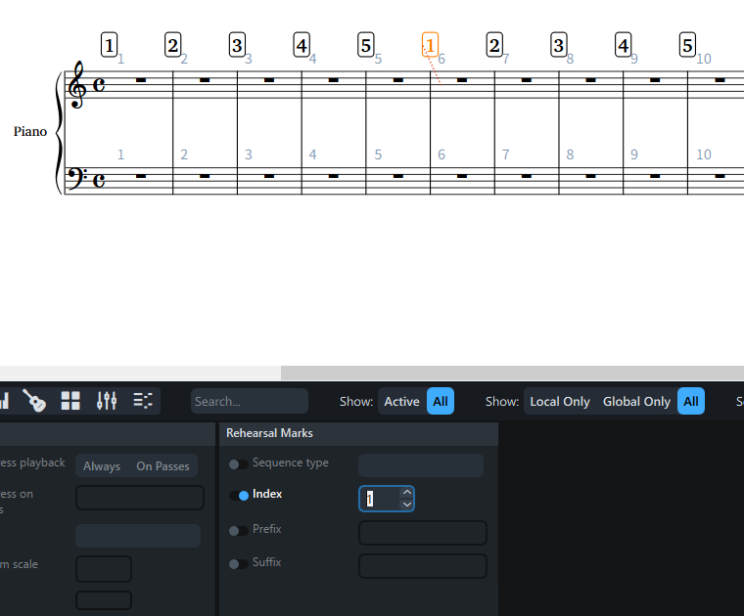Select rehearsal mark 1 above bar 1
Image resolution: width=744 pixels, height=616 pixels.
click(109, 45)
